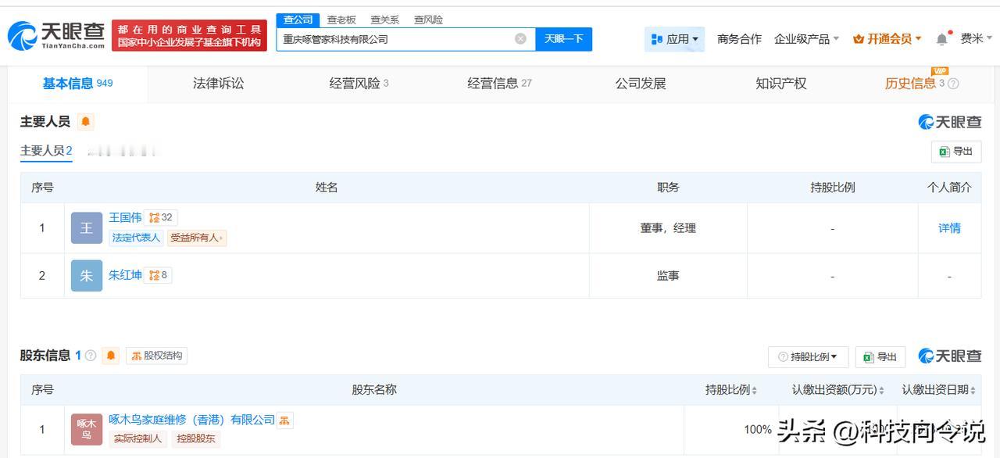Viewport: 1000px width, 458px height.
Task: Open the 应用 dropdown menu
Action: [x=675, y=39]
